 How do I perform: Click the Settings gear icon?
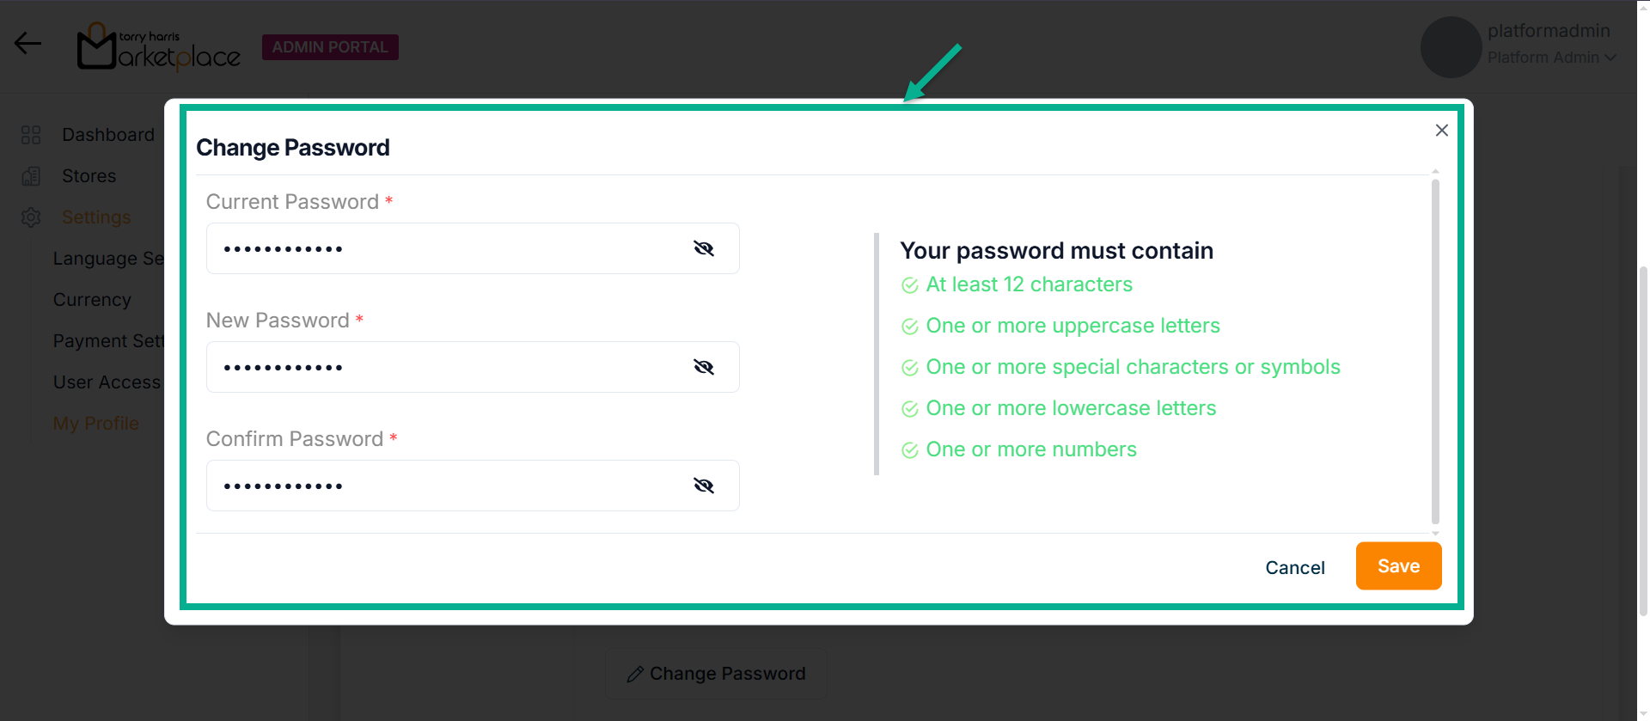31,217
